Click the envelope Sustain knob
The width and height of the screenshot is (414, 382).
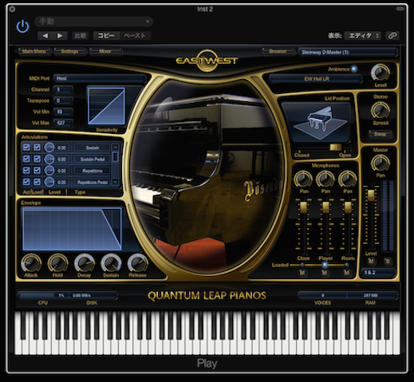(x=111, y=263)
